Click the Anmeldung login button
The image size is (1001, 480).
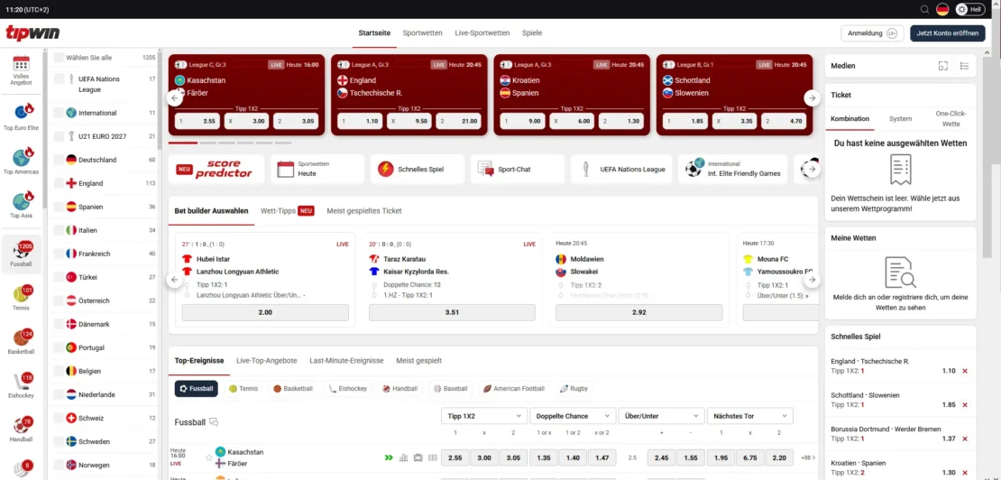tap(873, 33)
